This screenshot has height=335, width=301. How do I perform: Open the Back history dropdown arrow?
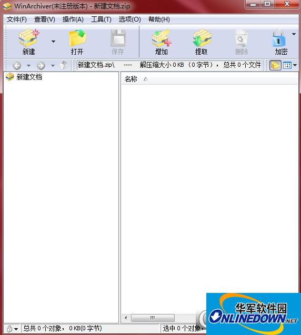click(x=28, y=65)
